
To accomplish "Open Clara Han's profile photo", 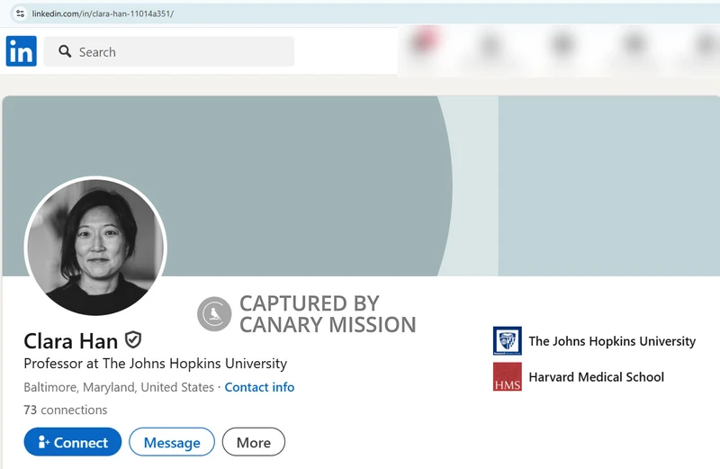I will click(95, 247).
